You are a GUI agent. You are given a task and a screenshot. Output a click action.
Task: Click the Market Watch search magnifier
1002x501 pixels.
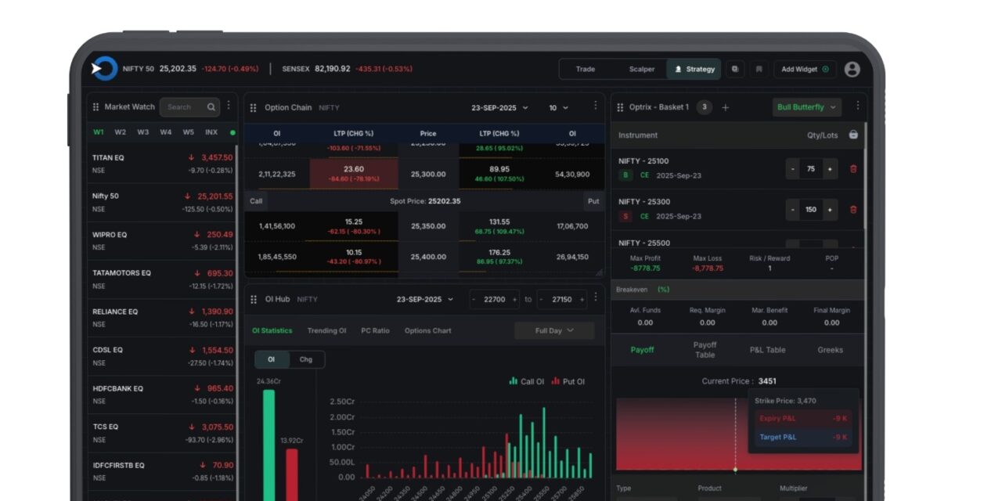coord(211,107)
